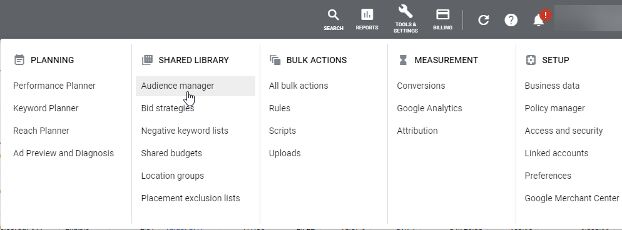Open Scripts under Bulk Actions
Screen dimensions: 622x230
click(x=282, y=131)
